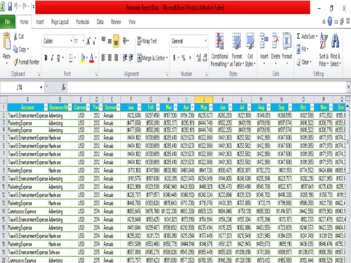Align text left
This screenshot has height=263, width=351.
coord(103,58)
